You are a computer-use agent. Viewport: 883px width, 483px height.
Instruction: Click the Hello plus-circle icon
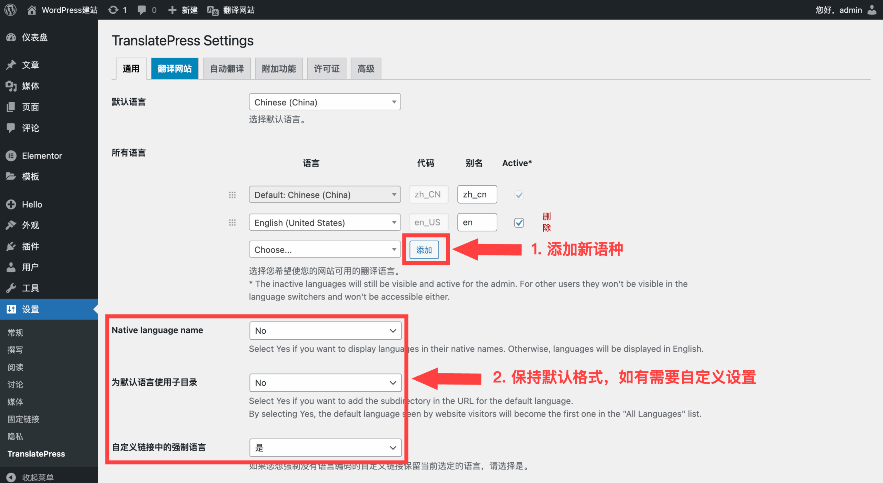11,204
